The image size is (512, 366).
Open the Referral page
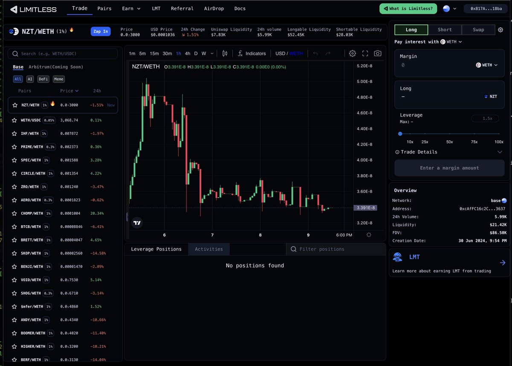[182, 9]
